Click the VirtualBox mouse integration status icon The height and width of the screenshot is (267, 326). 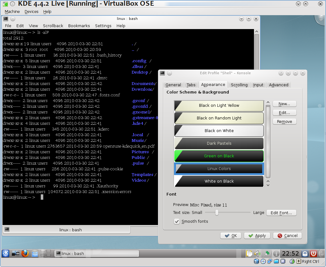coord(292,261)
